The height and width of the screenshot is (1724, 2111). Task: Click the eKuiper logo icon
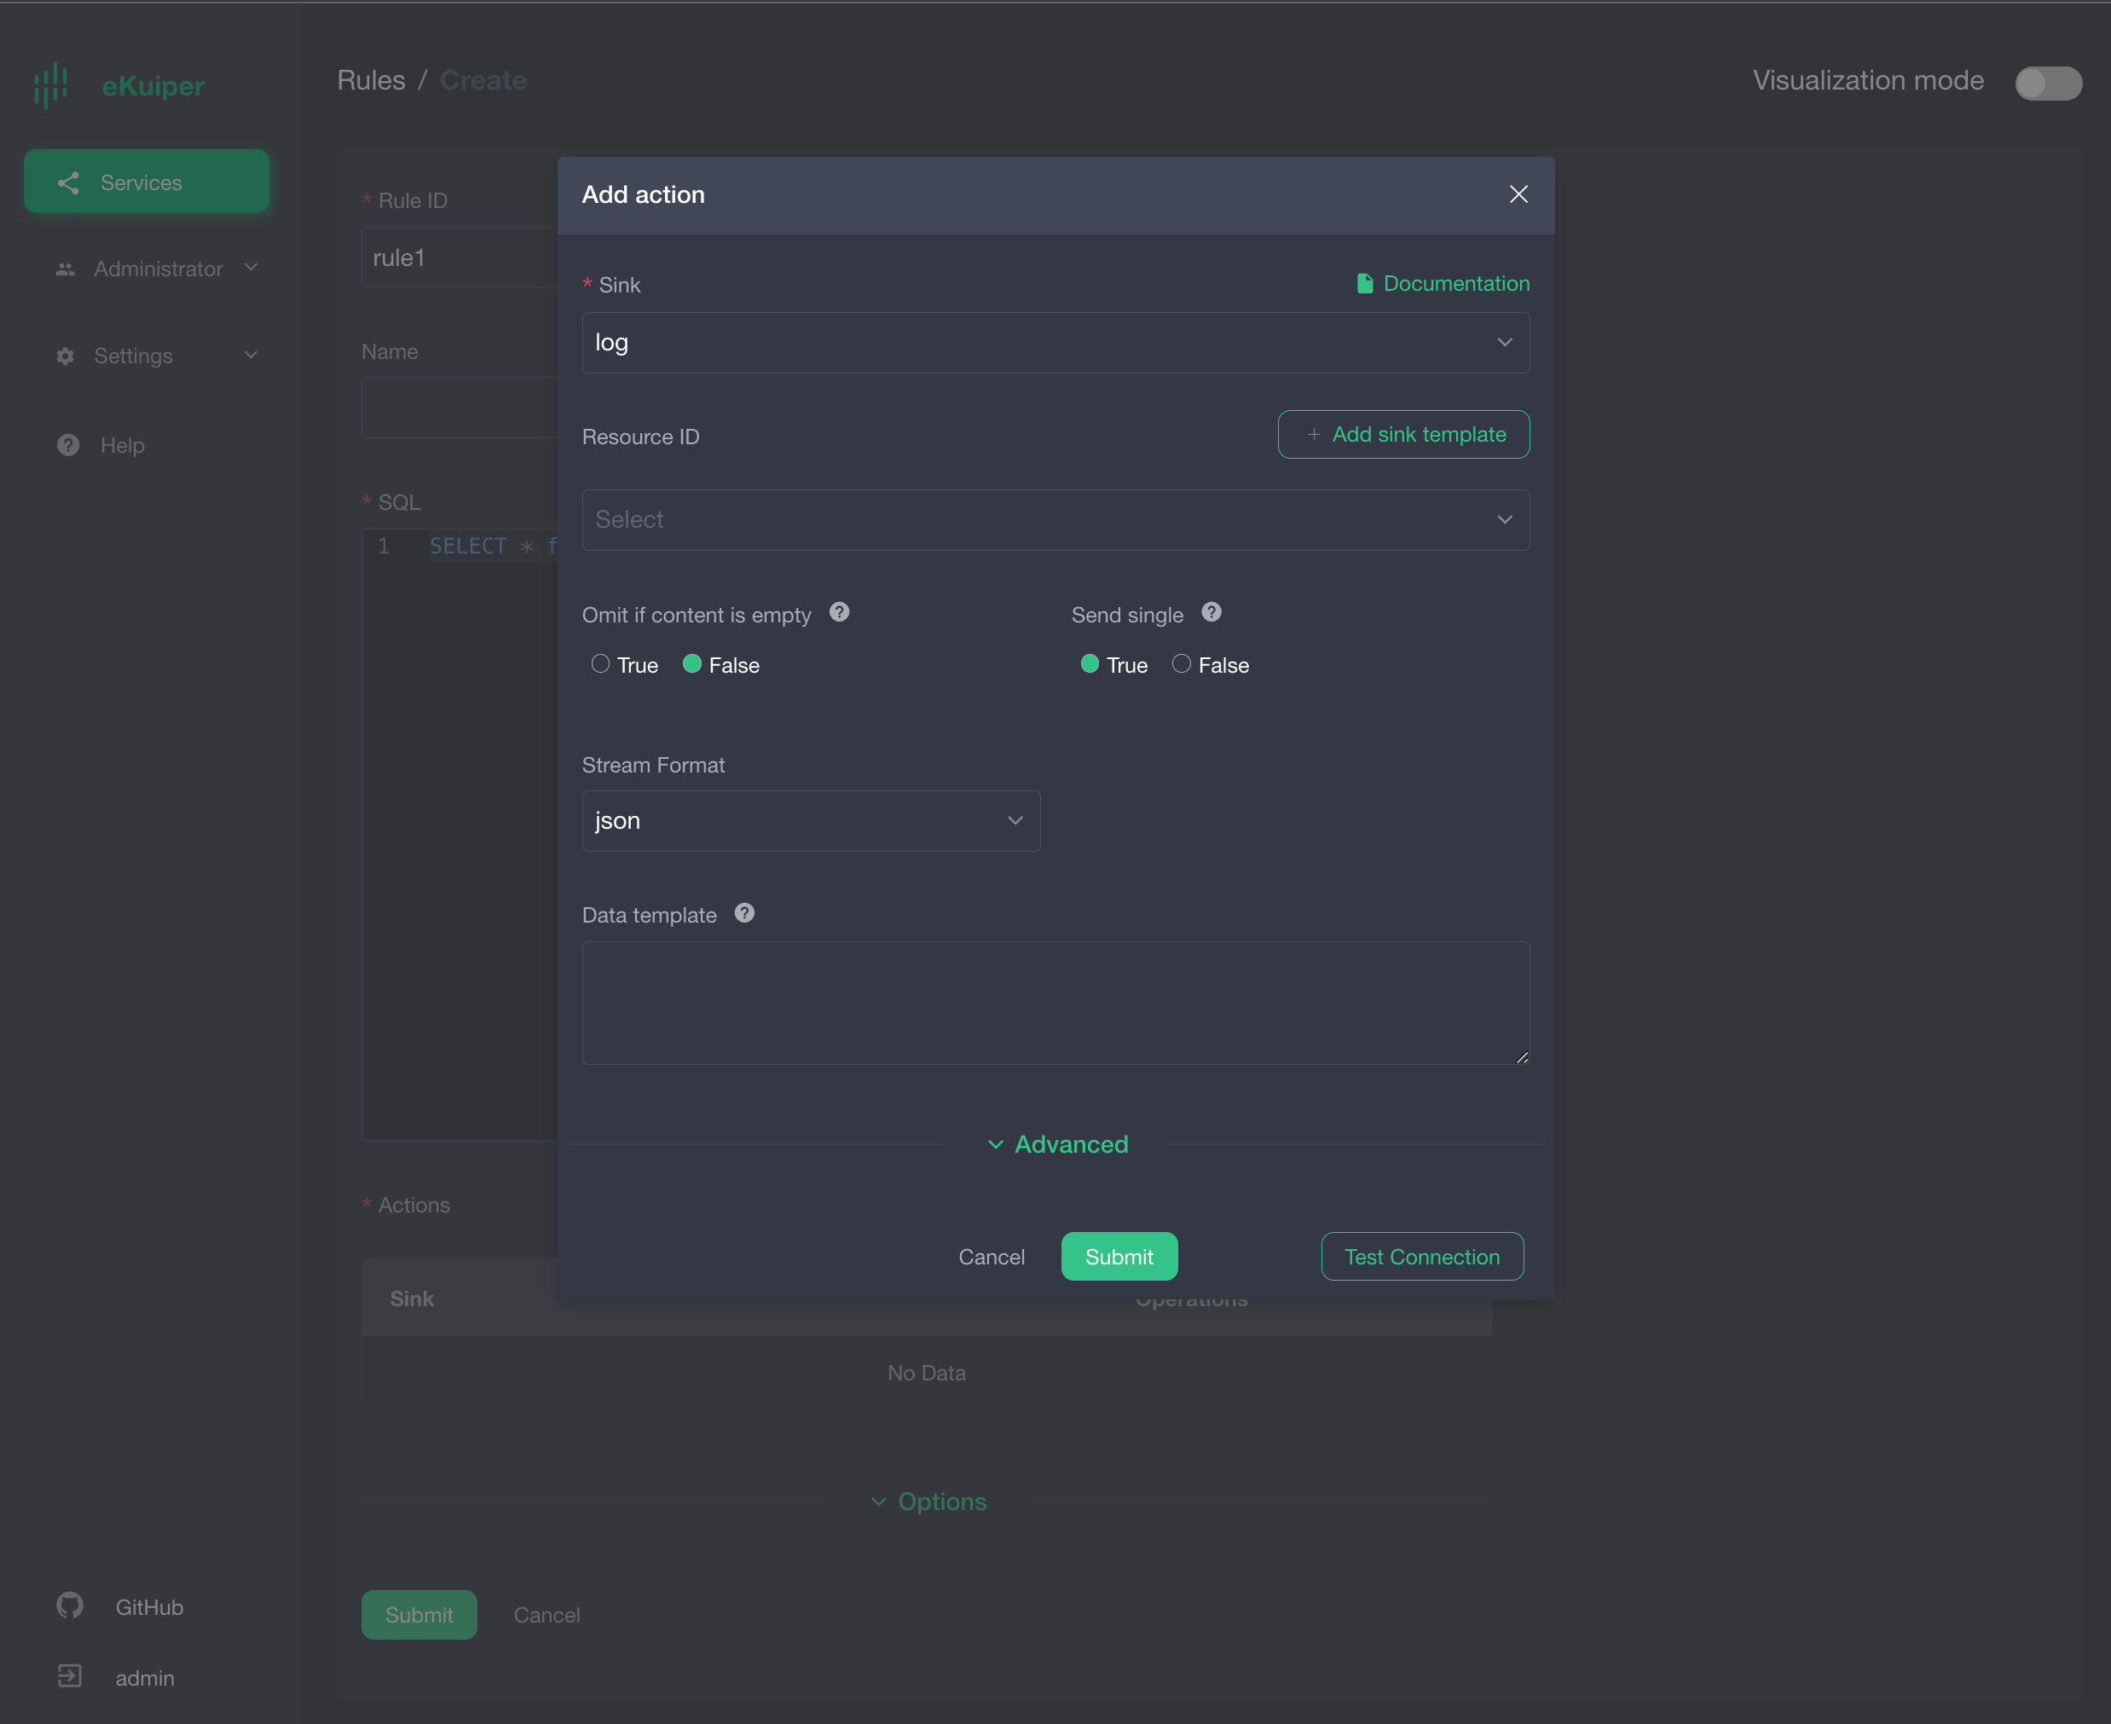[50, 84]
